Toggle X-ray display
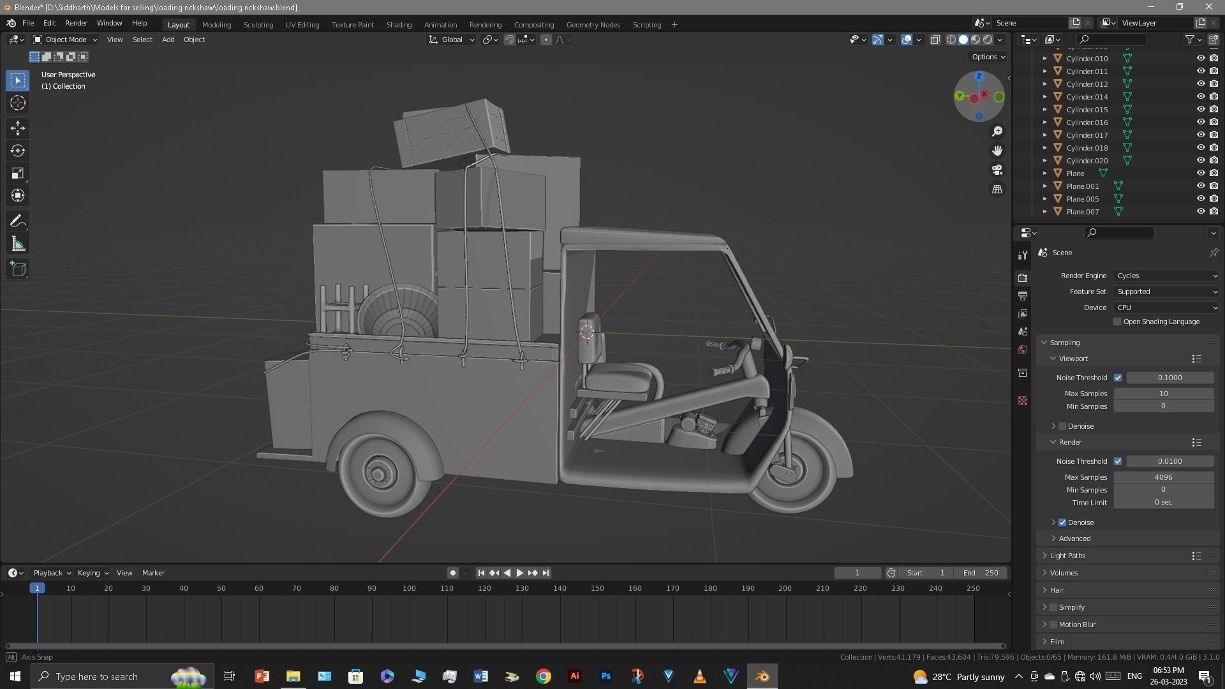The height and width of the screenshot is (689, 1225). 935,40
